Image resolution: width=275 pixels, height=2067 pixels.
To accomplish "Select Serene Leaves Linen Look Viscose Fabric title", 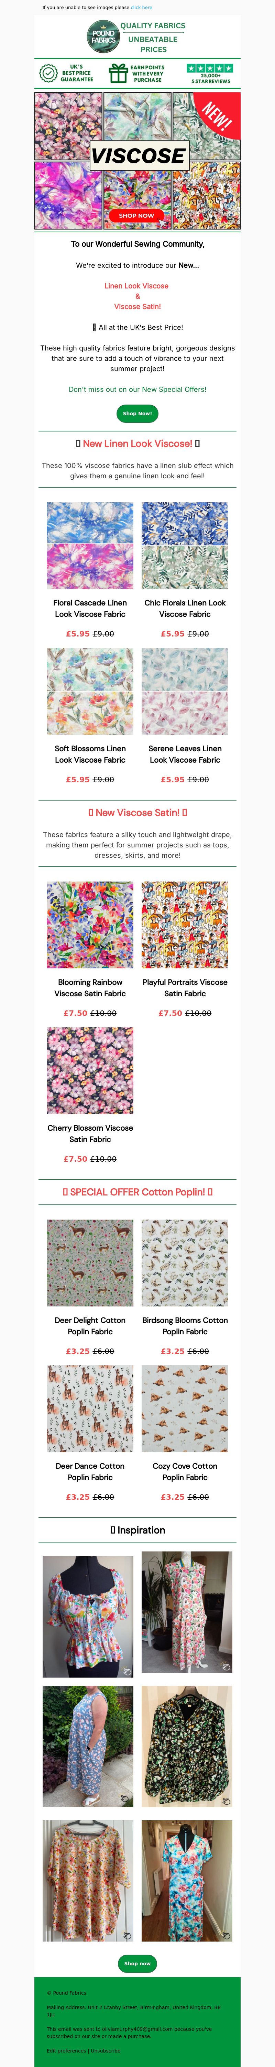I will [185, 754].
